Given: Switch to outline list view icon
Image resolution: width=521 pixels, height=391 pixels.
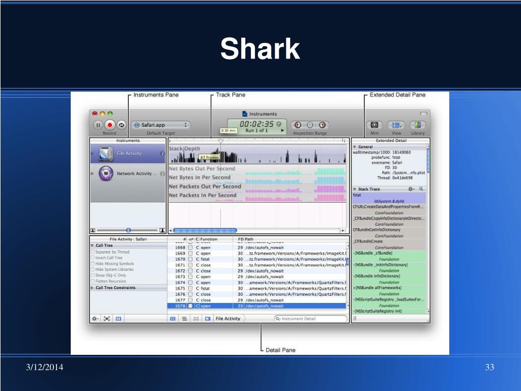Looking at the screenshot, I should coord(184,319).
